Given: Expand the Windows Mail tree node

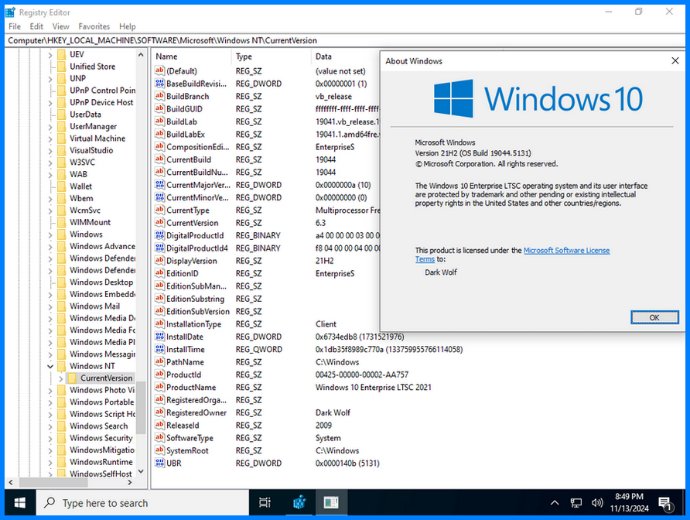Looking at the screenshot, I should pyautogui.click(x=50, y=306).
